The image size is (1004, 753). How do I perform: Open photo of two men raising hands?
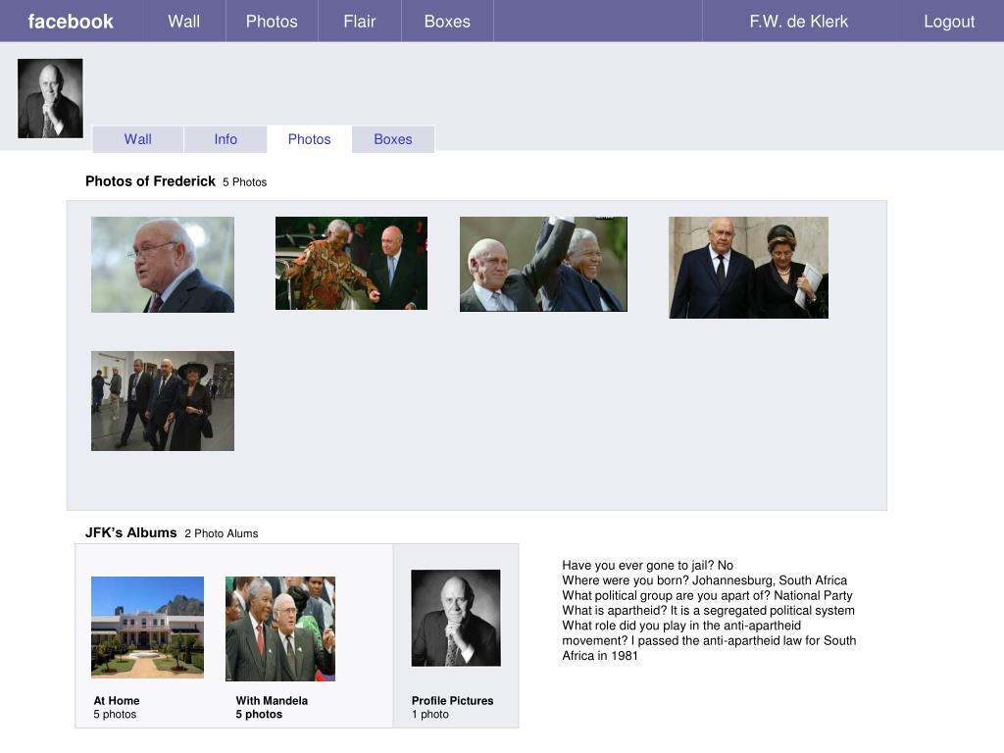pyautogui.click(x=543, y=264)
